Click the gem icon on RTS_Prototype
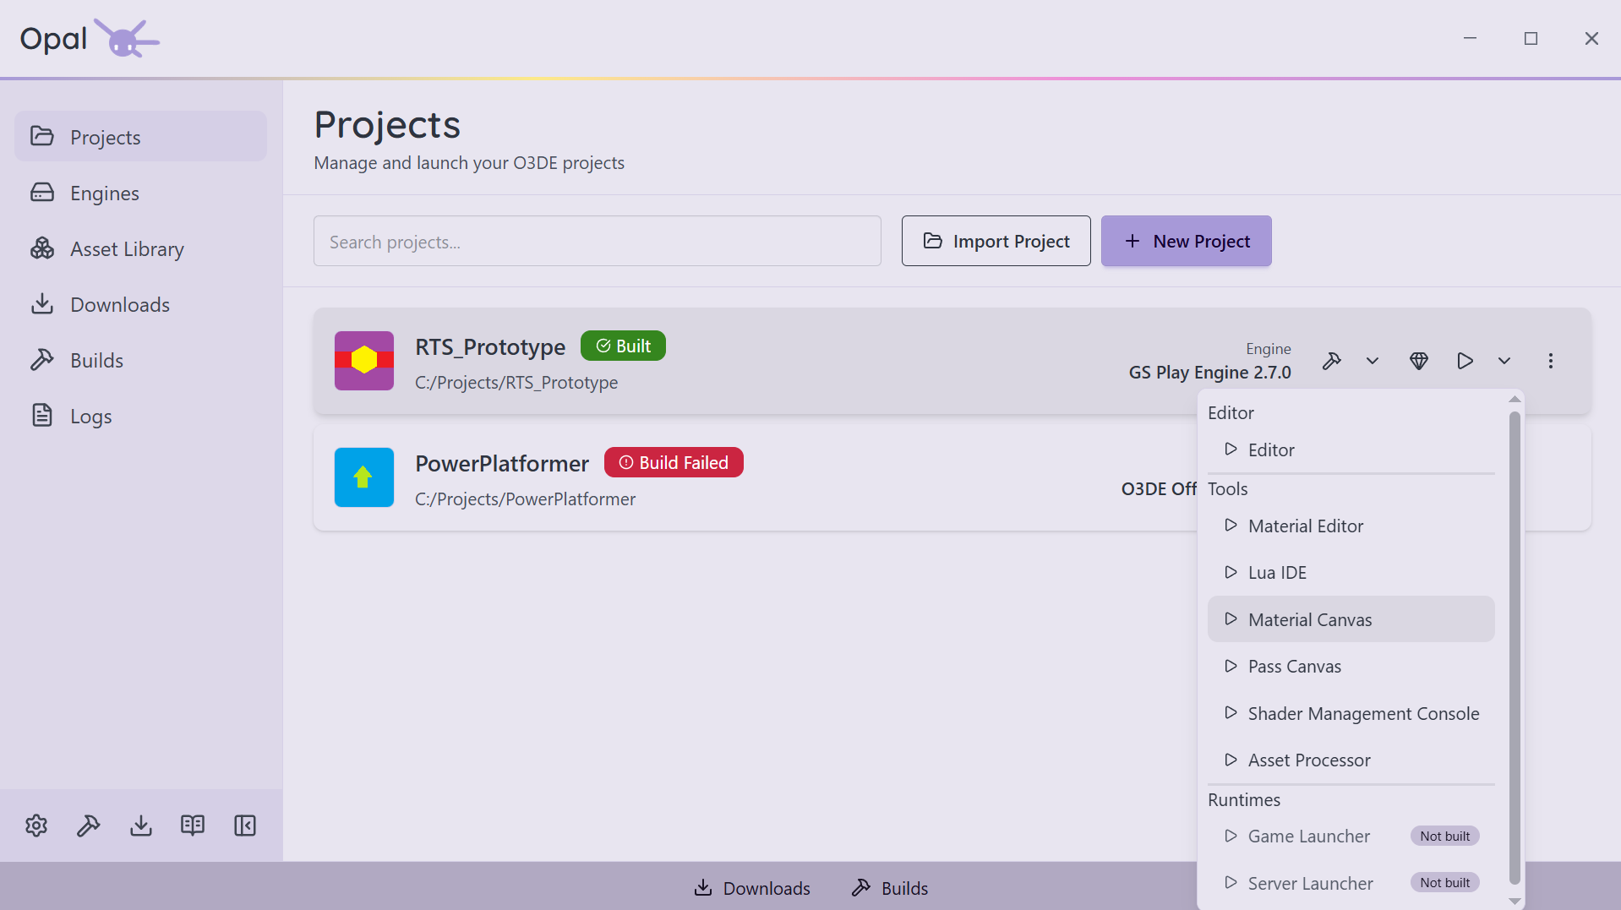 click(1419, 361)
